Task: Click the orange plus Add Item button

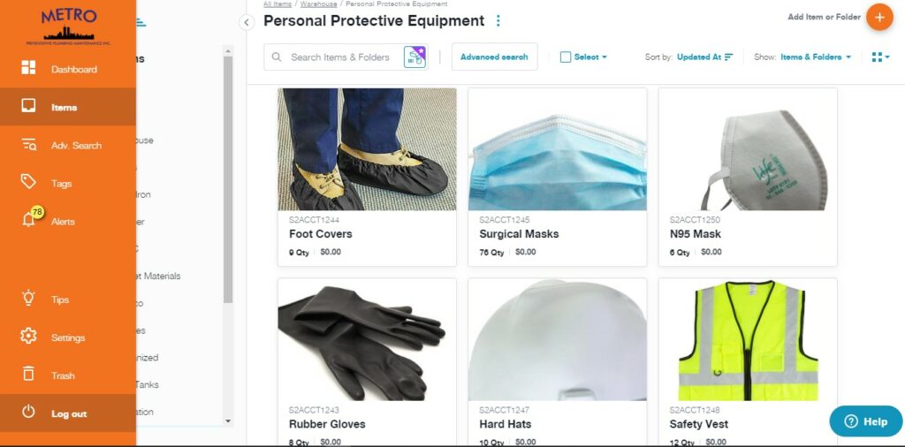Action: (x=879, y=18)
